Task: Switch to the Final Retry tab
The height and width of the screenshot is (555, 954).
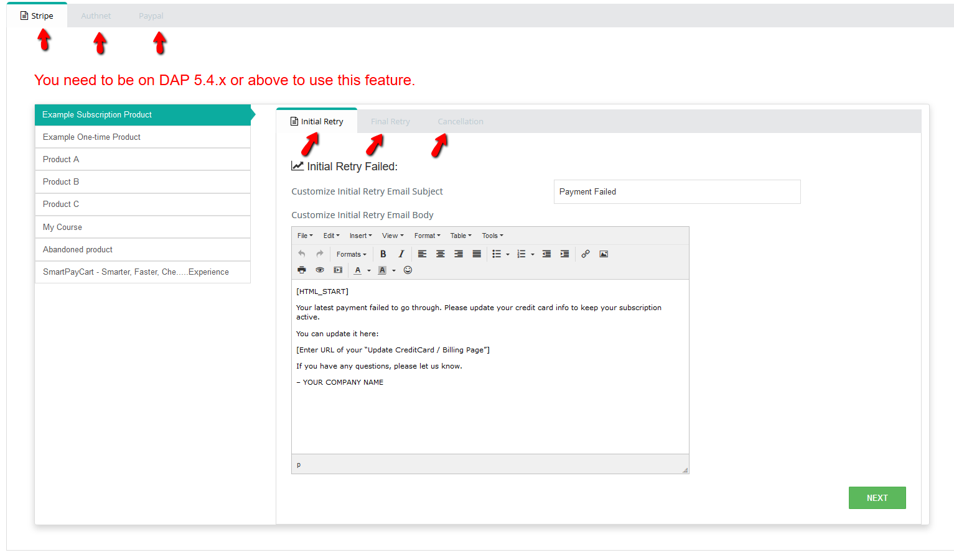Action: [390, 122]
